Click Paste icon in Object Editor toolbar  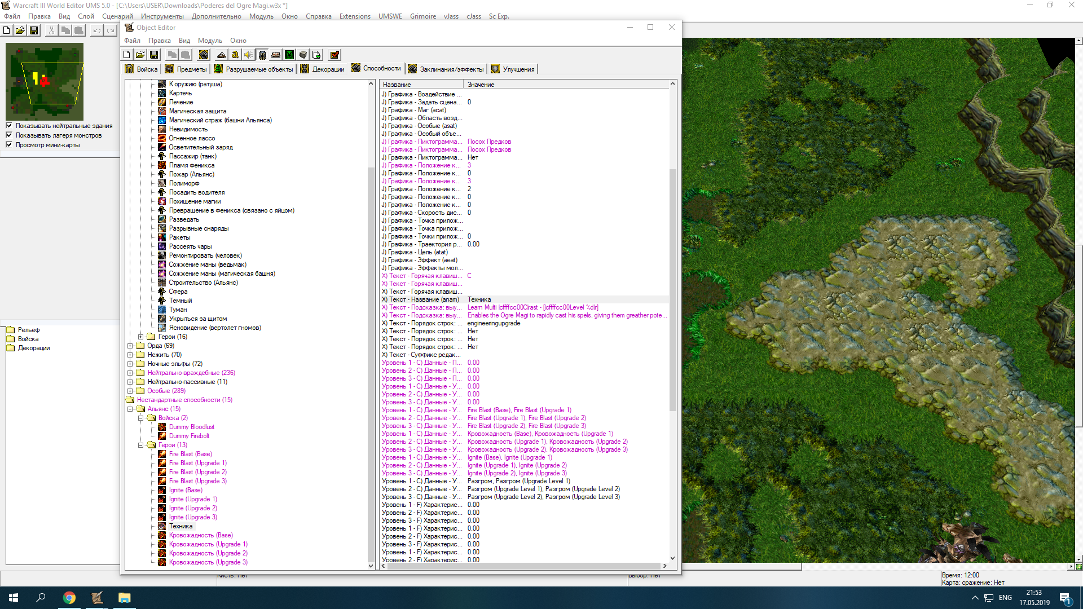click(x=186, y=55)
